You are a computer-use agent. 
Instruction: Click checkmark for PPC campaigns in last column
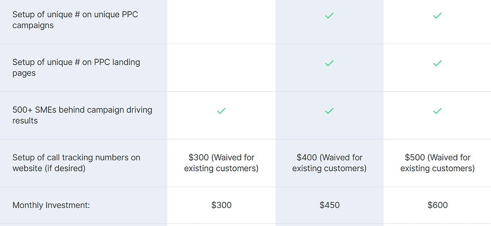coord(437,16)
